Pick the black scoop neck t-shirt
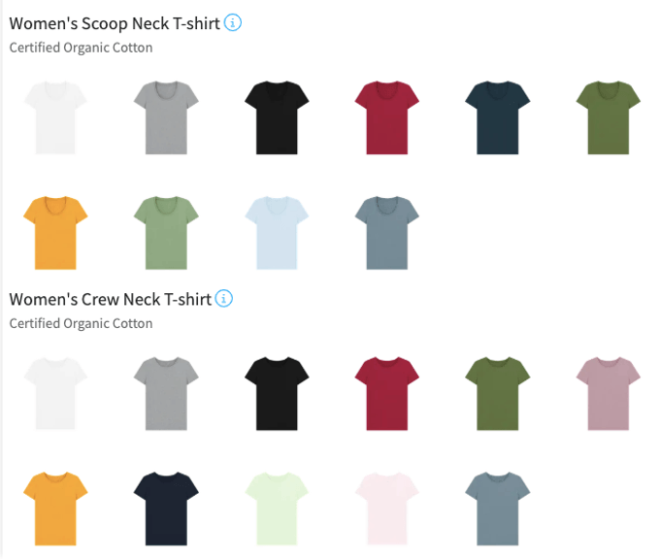The width and height of the screenshot is (660, 559). click(x=277, y=117)
